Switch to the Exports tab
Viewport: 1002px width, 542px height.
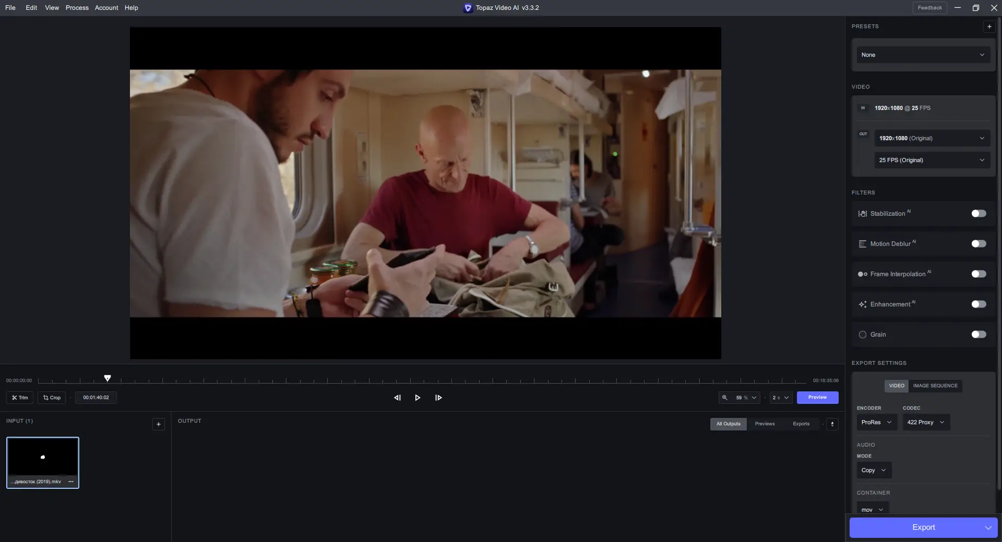point(801,424)
